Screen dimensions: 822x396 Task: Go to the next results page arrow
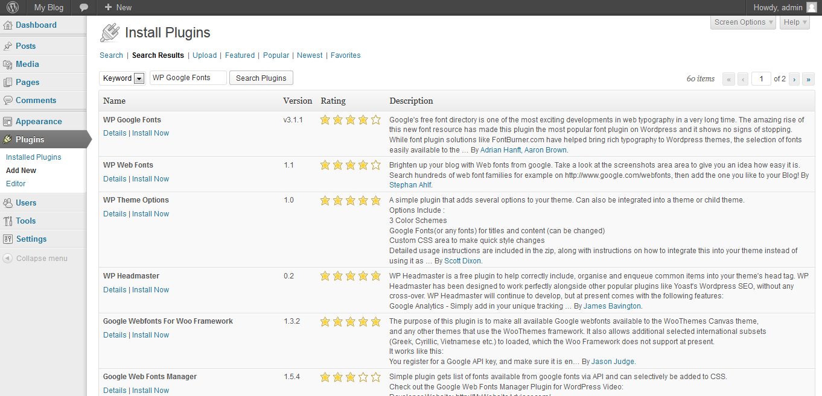pyautogui.click(x=794, y=79)
